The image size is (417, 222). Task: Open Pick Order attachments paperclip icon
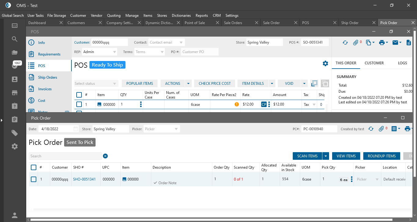point(381,129)
